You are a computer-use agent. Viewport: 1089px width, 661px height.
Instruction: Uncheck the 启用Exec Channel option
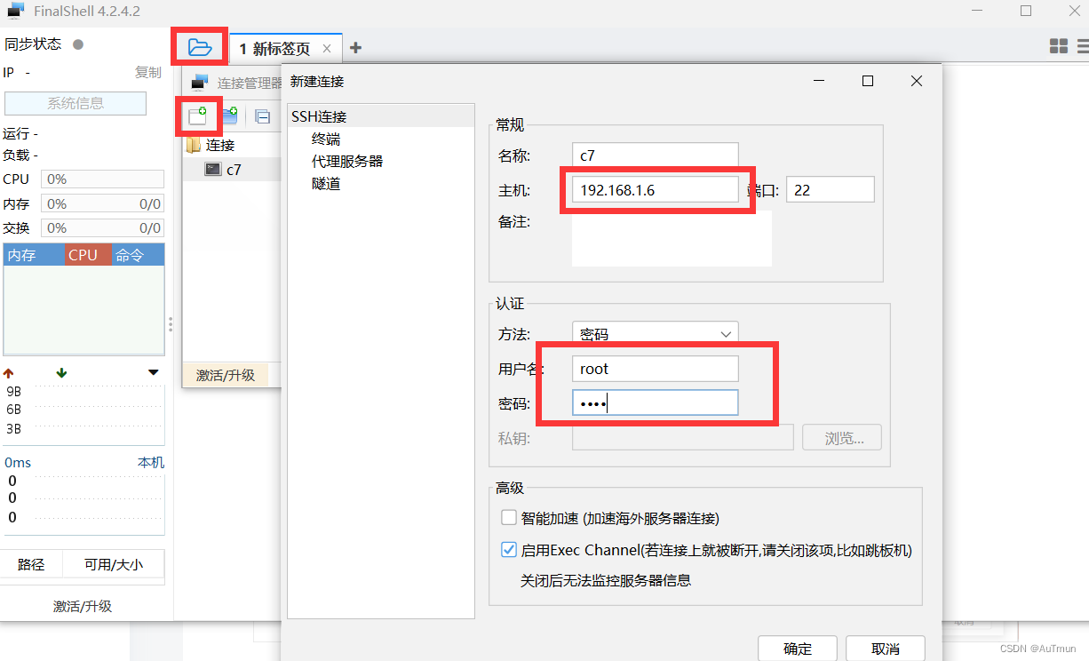pos(509,549)
